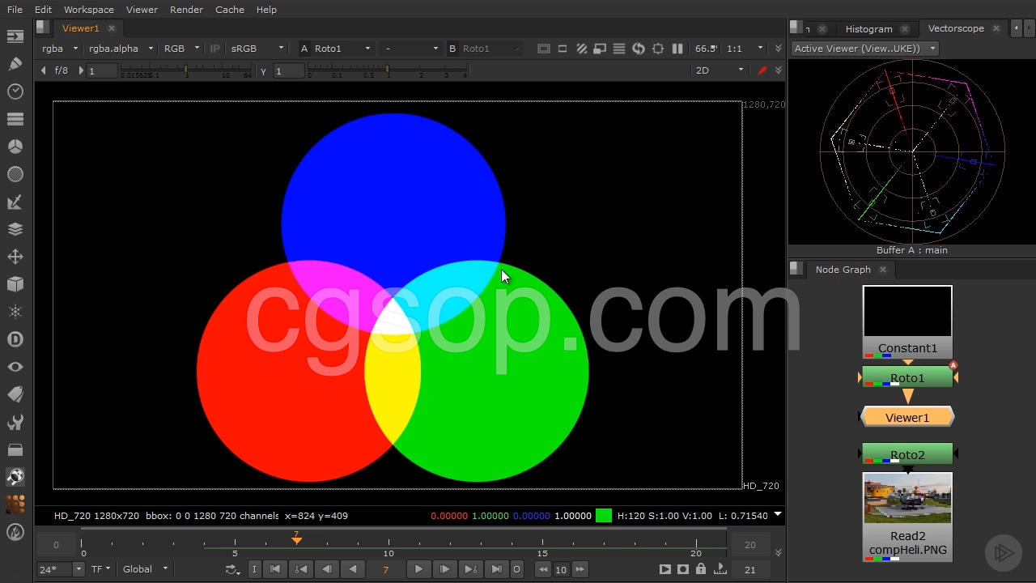Click the green color sample swatch
The image size is (1036, 583).
(604, 515)
